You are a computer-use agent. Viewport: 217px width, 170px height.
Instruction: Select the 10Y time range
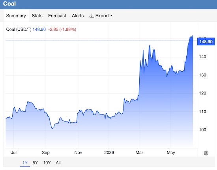[x=47, y=163]
